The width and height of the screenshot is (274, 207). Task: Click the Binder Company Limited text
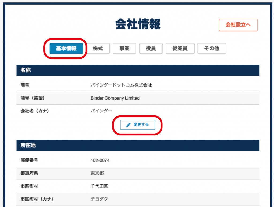(x=115, y=98)
